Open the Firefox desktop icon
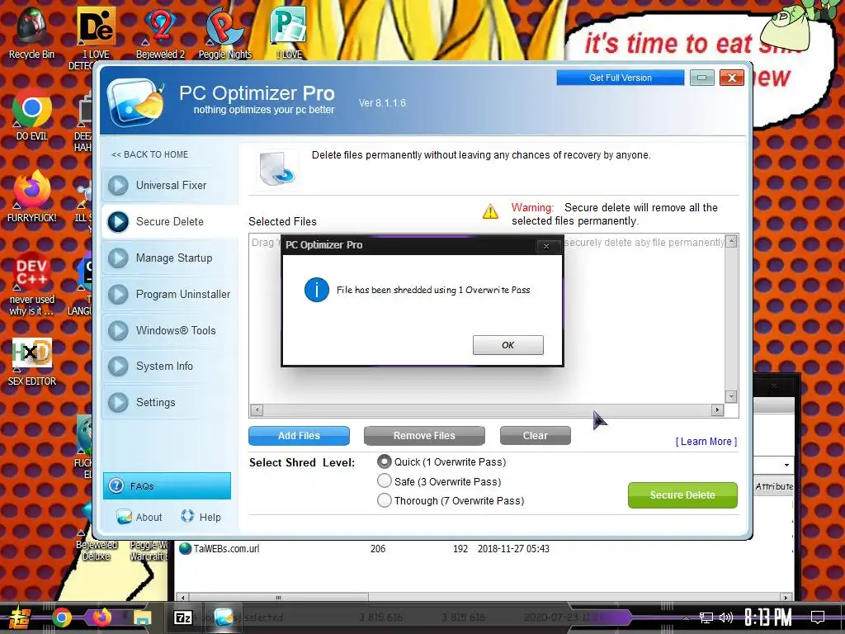Image resolution: width=845 pixels, height=634 pixels. [32, 196]
